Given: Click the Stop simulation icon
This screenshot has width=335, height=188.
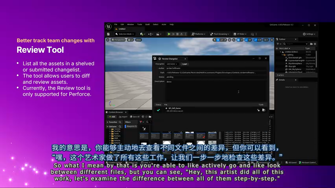Looking at the screenshot, I should 177,34.
